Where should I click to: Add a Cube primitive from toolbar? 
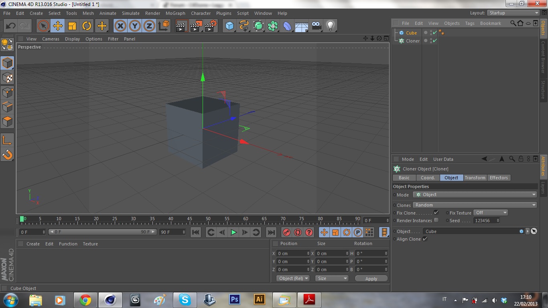[x=229, y=26]
